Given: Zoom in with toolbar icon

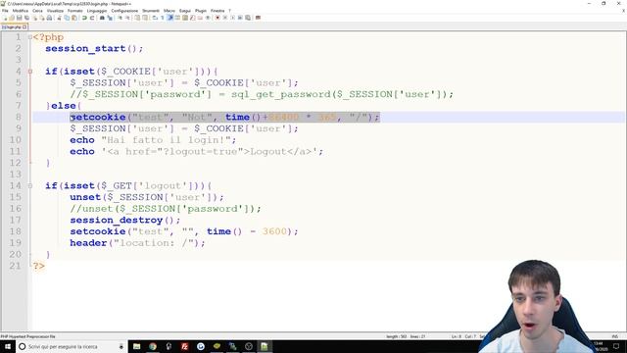Looking at the screenshot, I should pyautogui.click(x=120, y=18).
